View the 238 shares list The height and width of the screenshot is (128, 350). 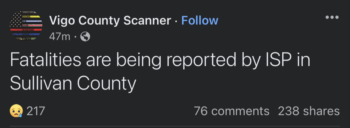coord(309,111)
